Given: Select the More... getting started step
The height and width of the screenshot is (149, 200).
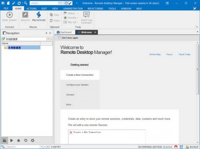Looking at the screenshot, I should tap(80, 105).
